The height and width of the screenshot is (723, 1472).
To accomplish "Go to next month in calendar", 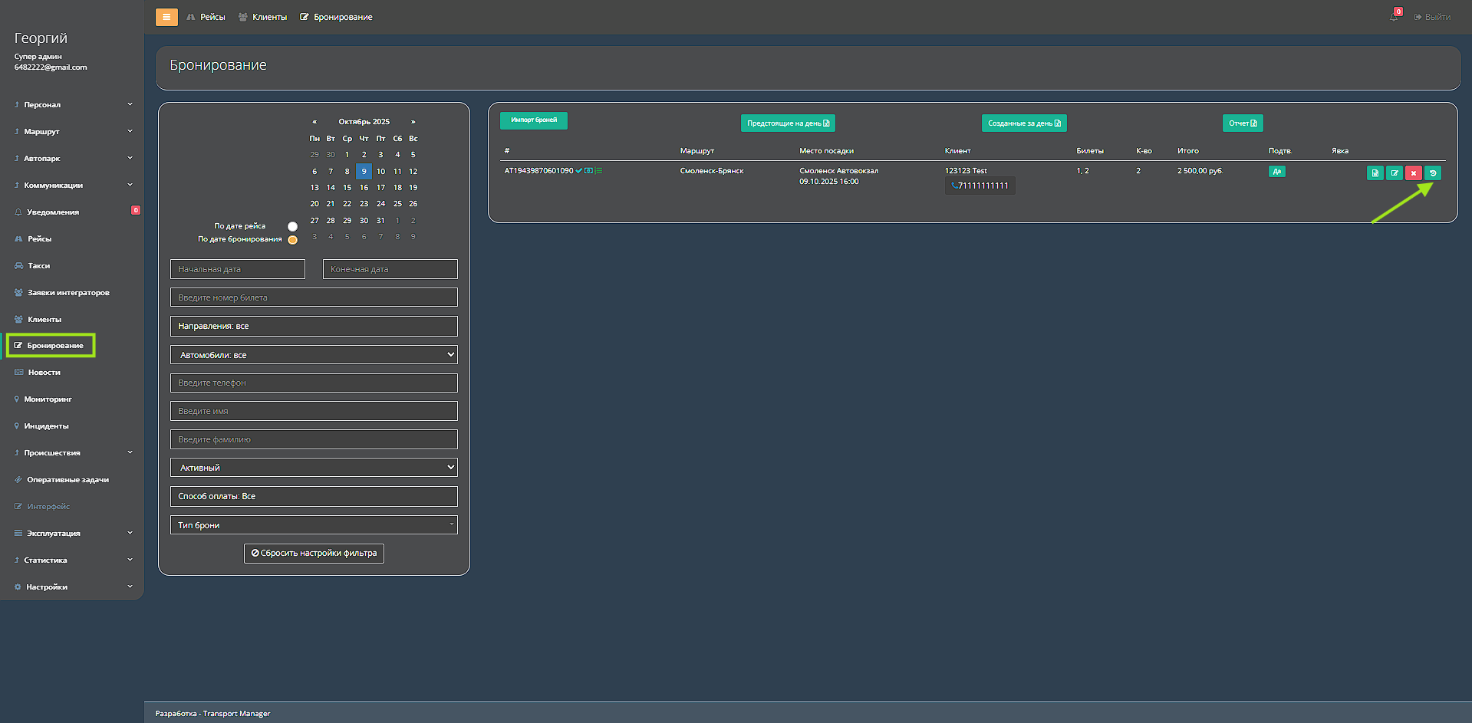I will coord(413,122).
